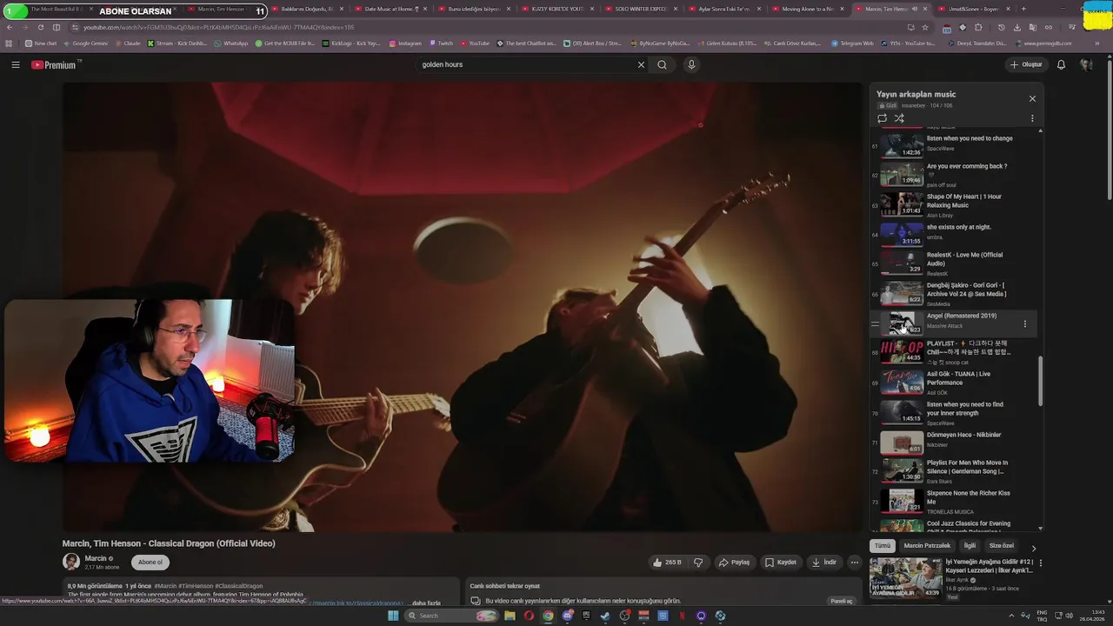Share the video with Paylaş
Screen dimensions: 1113x626
point(734,563)
